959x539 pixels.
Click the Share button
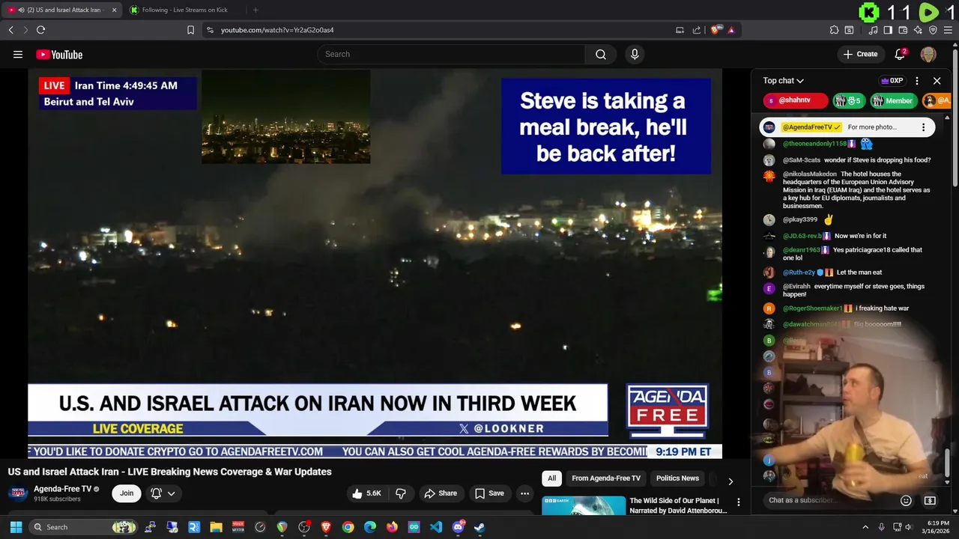click(x=441, y=493)
